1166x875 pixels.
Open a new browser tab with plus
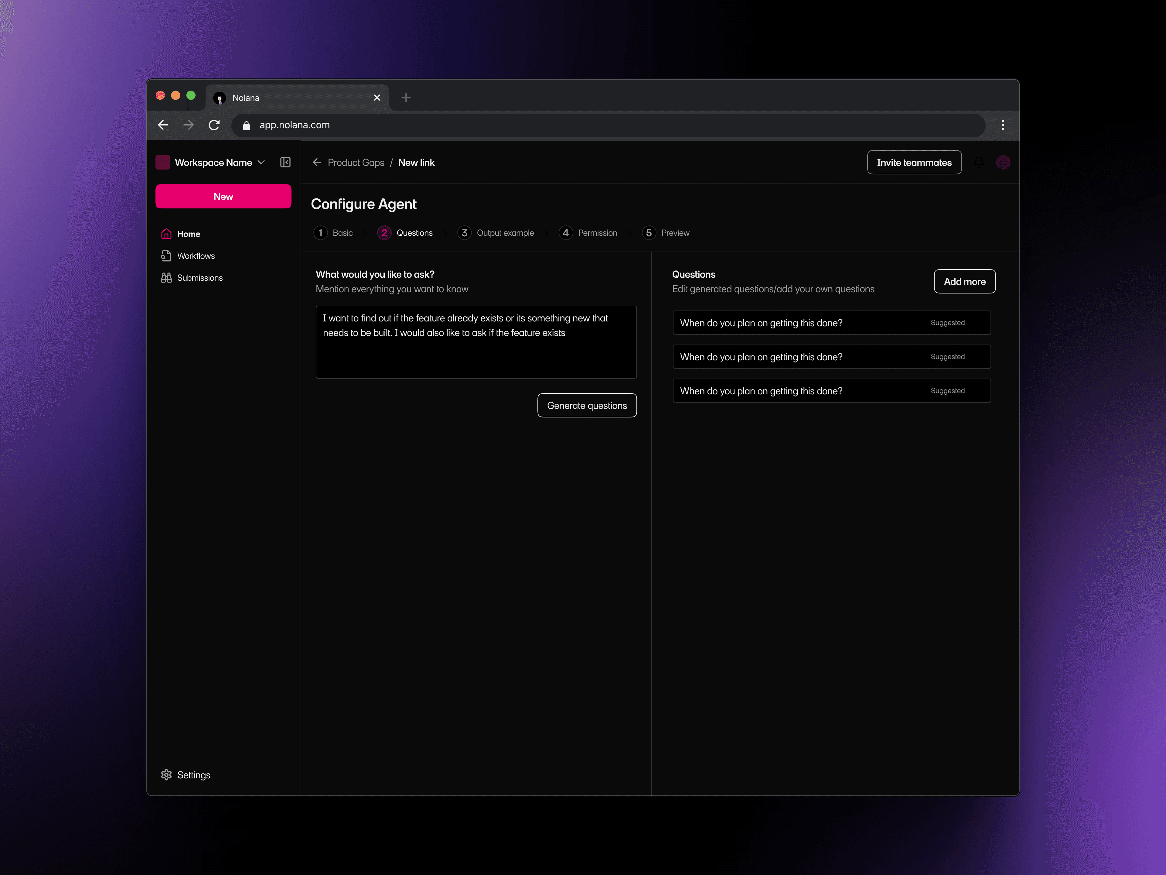[x=406, y=98]
